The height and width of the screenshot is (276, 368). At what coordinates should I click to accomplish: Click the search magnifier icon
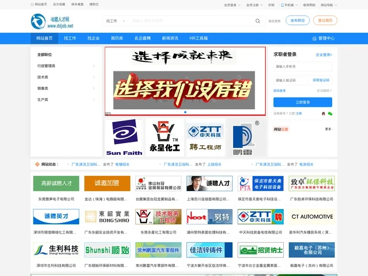[x=258, y=21]
